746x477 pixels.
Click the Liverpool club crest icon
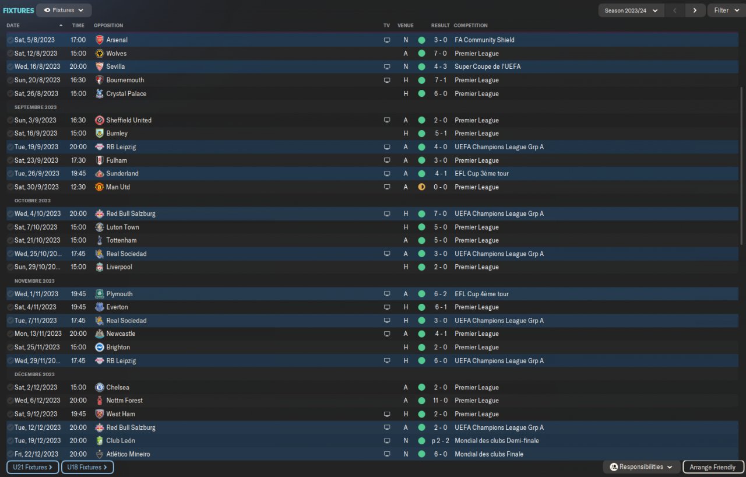point(99,267)
